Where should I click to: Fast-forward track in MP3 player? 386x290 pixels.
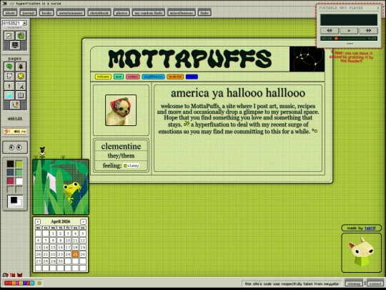368,31
